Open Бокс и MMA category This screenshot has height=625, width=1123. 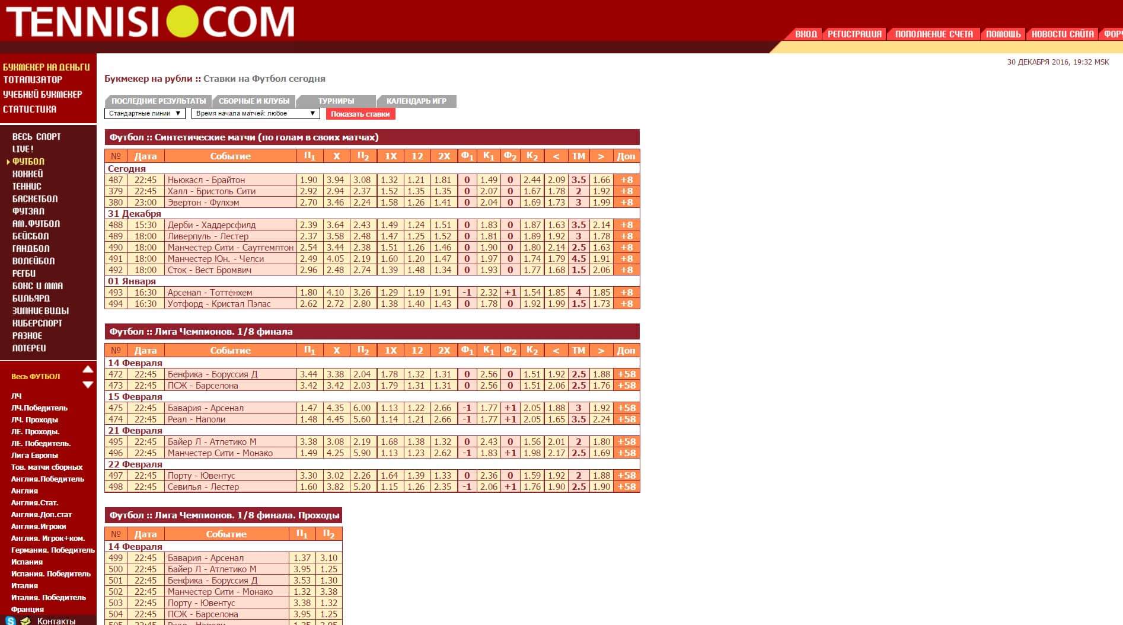coord(37,286)
